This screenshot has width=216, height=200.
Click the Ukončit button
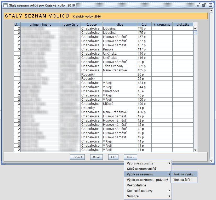click(77, 157)
